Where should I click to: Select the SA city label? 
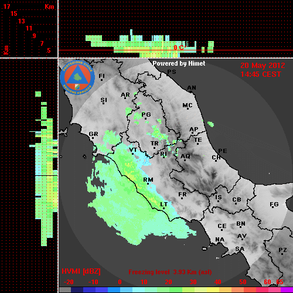coord(240,249)
